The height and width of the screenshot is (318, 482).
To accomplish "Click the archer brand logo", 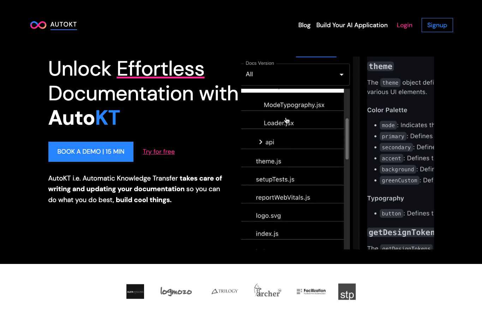I will [267, 290].
